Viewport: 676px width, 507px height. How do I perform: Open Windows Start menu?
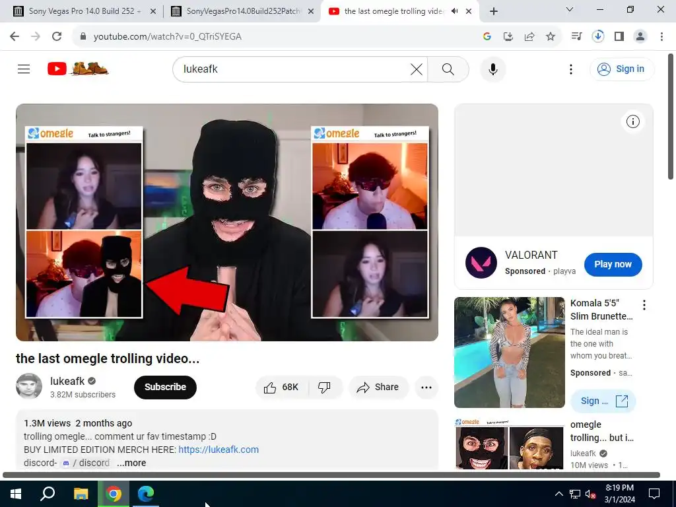16,494
